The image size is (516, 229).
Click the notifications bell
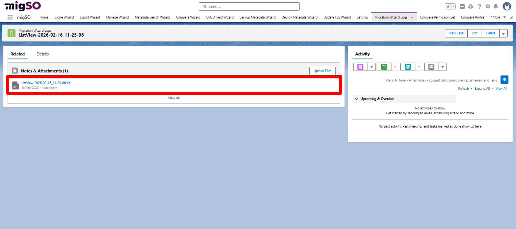coord(496,6)
